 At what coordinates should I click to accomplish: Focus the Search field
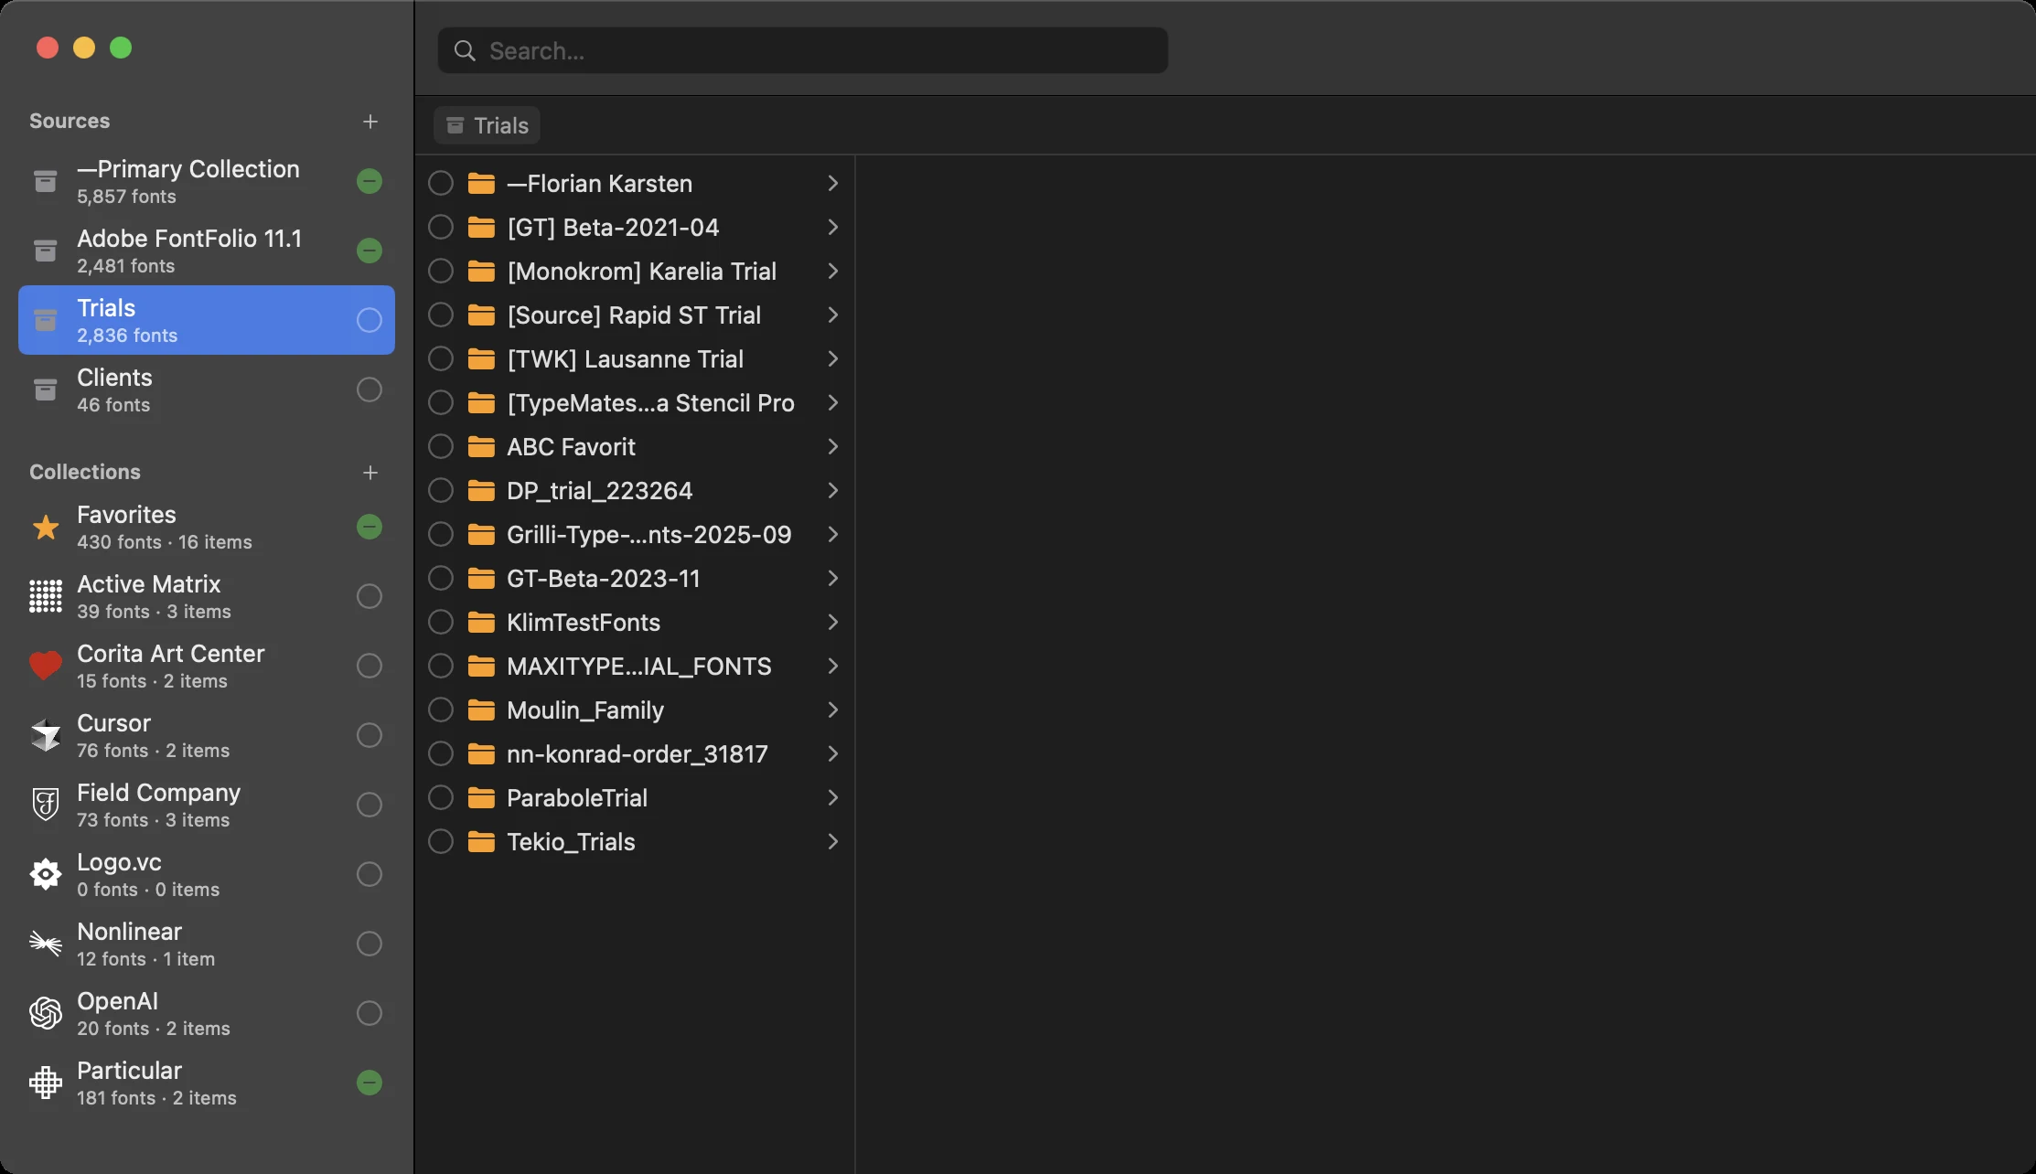click(x=803, y=50)
